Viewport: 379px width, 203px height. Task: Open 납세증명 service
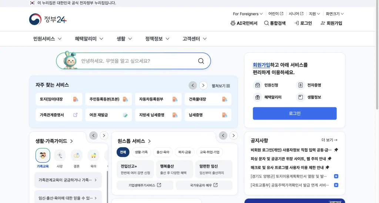coord(208,115)
